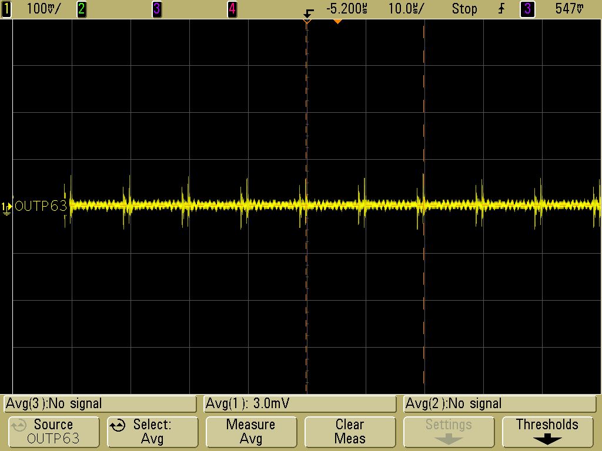This screenshot has width=602, height=451.
Task: Click the greyed-out Settings softkey
Action: coord(449,432)
